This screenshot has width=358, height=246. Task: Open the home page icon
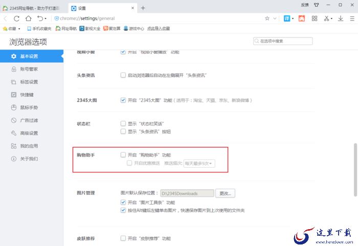pos(28,18)
